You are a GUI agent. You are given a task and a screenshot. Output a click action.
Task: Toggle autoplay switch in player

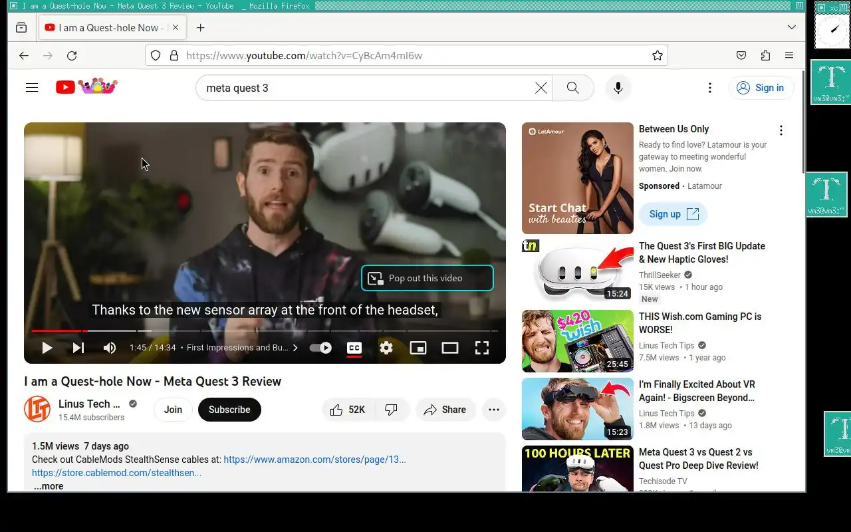point(320,348)
